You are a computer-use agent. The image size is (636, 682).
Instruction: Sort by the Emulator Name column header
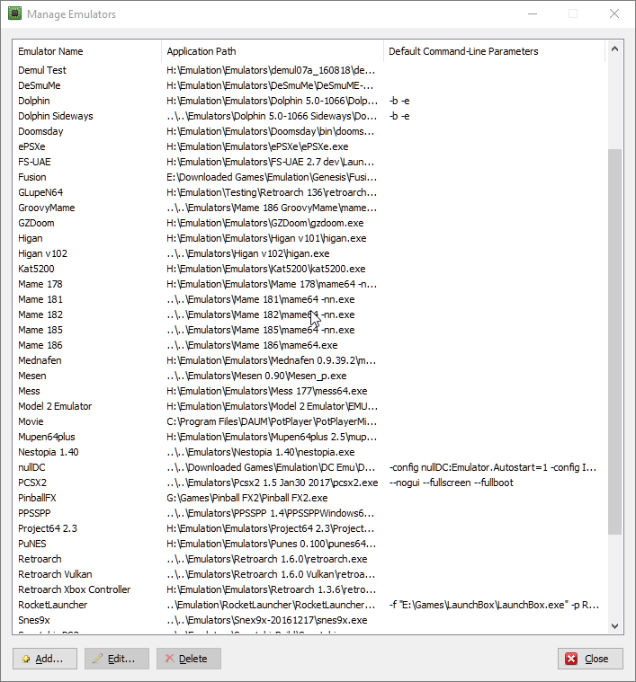coord(86,51)
